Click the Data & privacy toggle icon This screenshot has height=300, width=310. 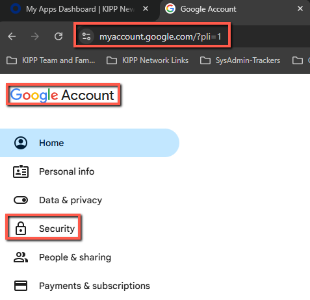click(x=21, y=200)
